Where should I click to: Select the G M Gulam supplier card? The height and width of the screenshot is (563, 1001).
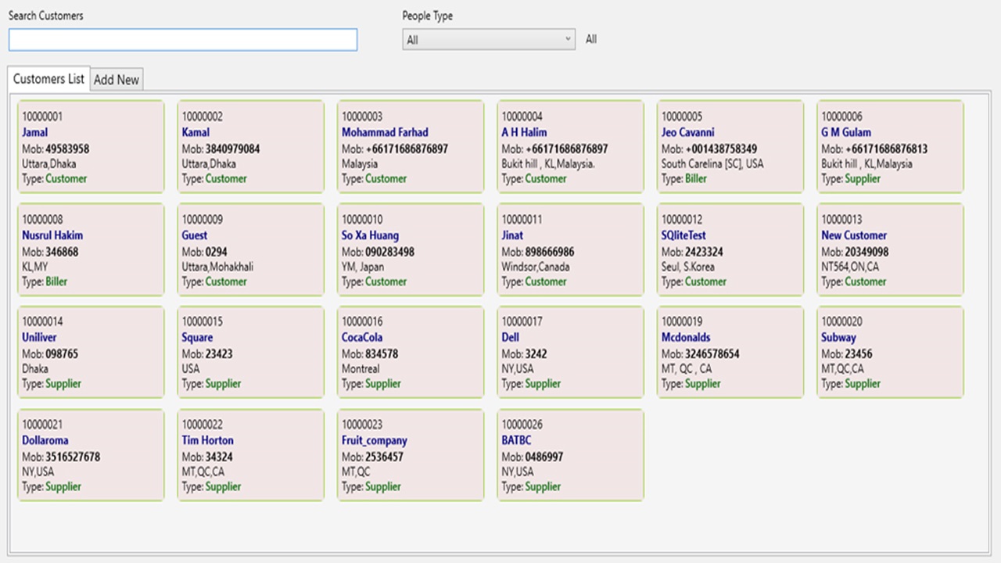[889, 145]
